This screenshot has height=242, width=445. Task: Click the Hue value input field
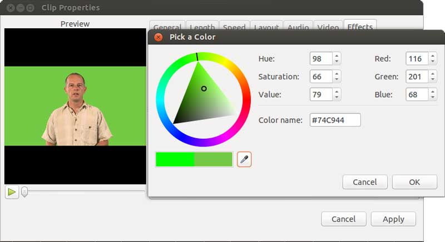321,59
